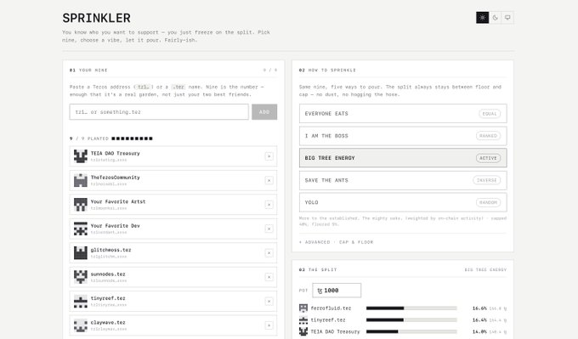Remove Your Favorite Dev entry
Screen dimensions: 578x339
pos(269,229)
